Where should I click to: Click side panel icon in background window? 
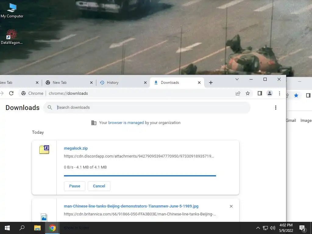(308, 95)
